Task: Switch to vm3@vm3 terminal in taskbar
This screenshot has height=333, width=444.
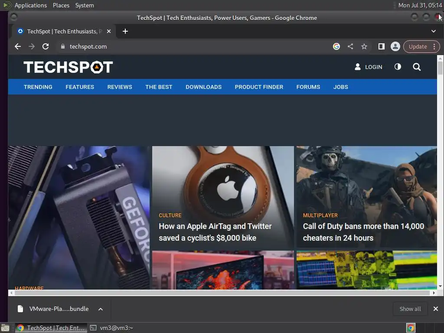Action: pos(111,328)
